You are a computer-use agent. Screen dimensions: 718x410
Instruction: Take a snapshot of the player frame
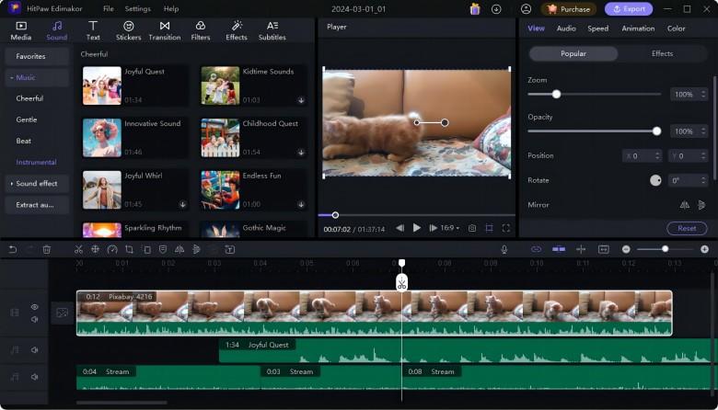point(472,228)
